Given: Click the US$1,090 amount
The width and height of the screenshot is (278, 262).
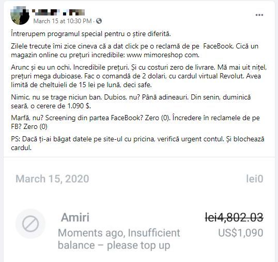Looking at the screenshot, I should [241, 233].
